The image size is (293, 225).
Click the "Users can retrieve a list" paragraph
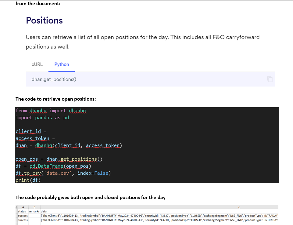point(143,42)
